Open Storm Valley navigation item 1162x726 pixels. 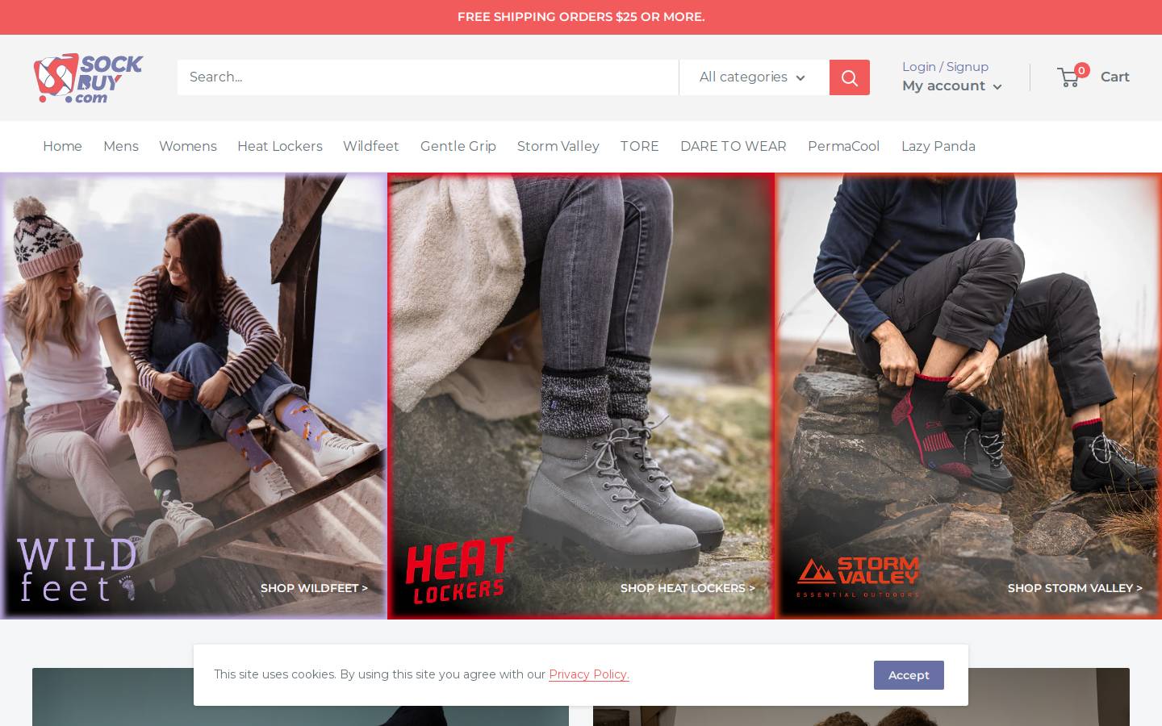558,146
